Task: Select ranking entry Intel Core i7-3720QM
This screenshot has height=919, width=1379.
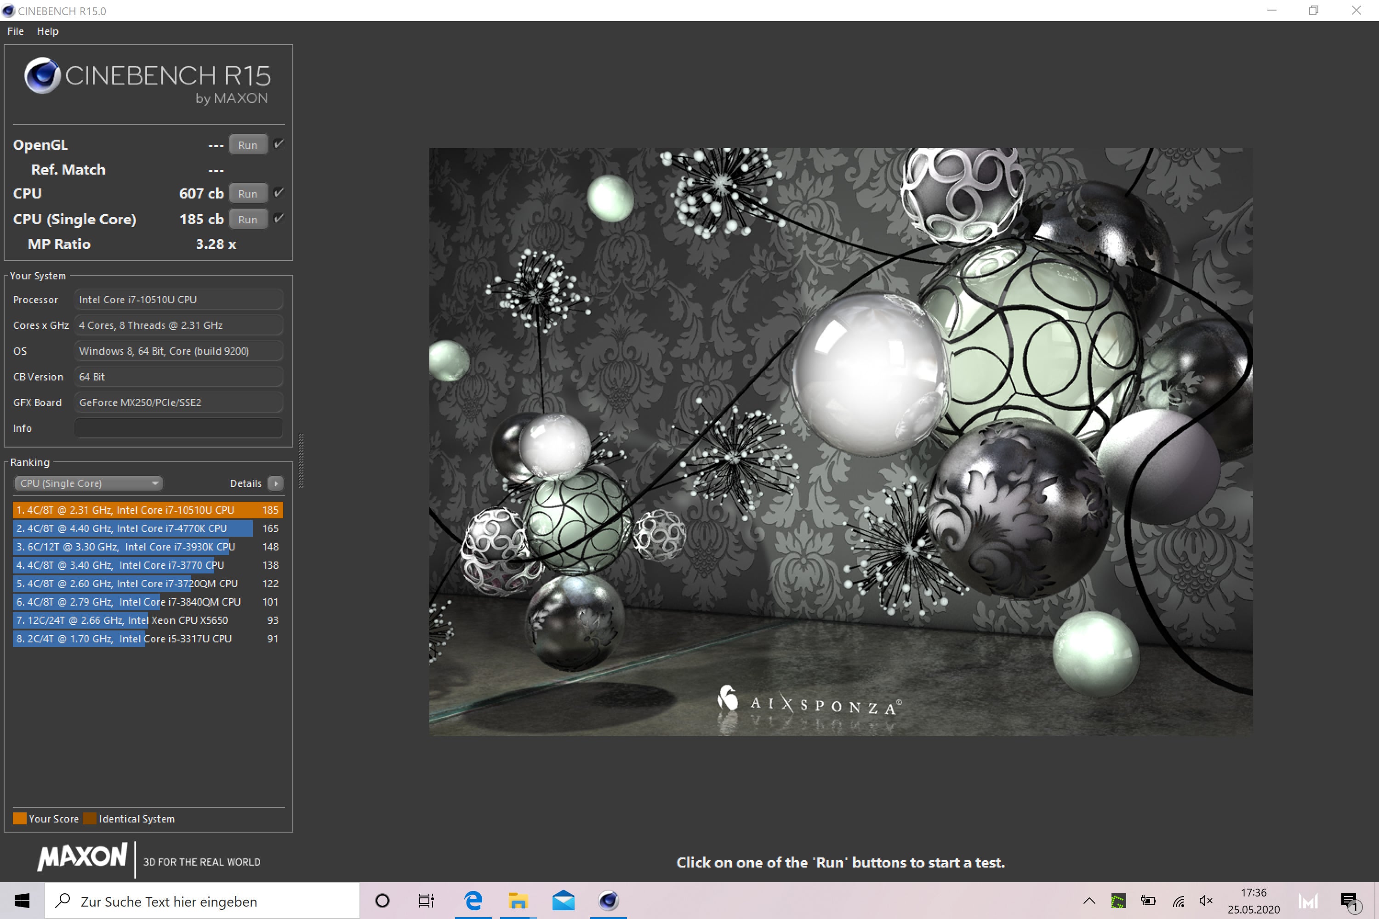Action: (148, 583)
